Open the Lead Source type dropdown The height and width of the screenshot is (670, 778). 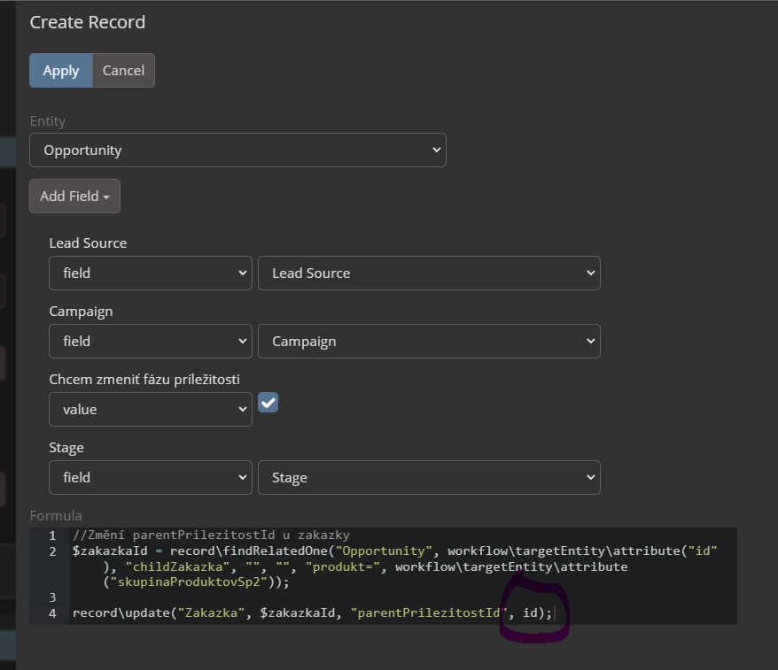click(x=150, y=273)
